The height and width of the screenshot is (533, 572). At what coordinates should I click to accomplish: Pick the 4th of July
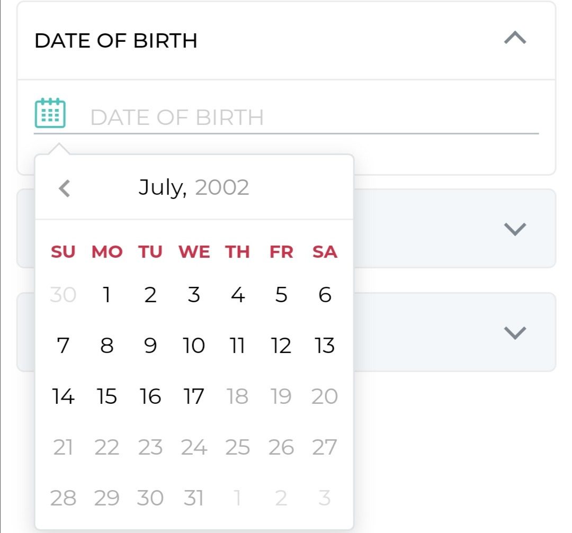pyautogui.click(x=238, y=295)
